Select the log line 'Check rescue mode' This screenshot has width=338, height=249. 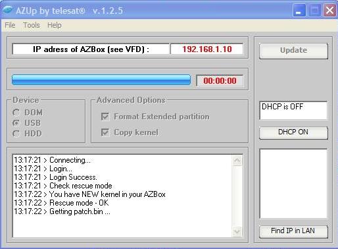pos(63,186)
